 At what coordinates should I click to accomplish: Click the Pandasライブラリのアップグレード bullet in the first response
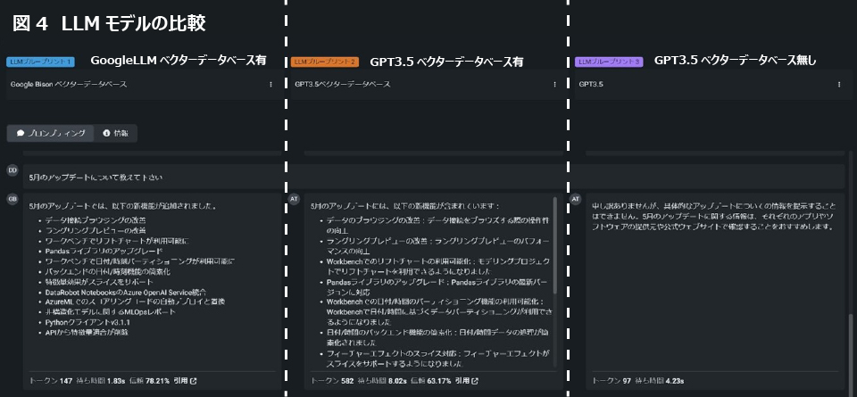tap(104, 252)
